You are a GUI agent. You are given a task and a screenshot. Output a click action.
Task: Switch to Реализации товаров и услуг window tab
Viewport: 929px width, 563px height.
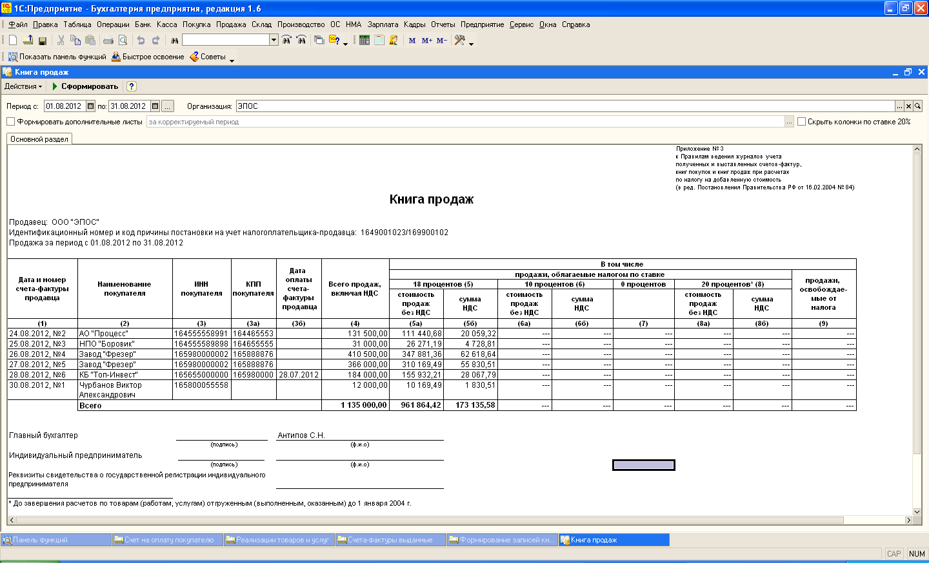coord(279,540)
